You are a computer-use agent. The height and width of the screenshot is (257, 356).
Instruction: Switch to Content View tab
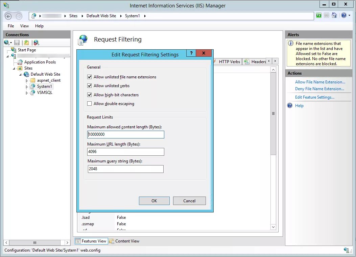point(124,241)
